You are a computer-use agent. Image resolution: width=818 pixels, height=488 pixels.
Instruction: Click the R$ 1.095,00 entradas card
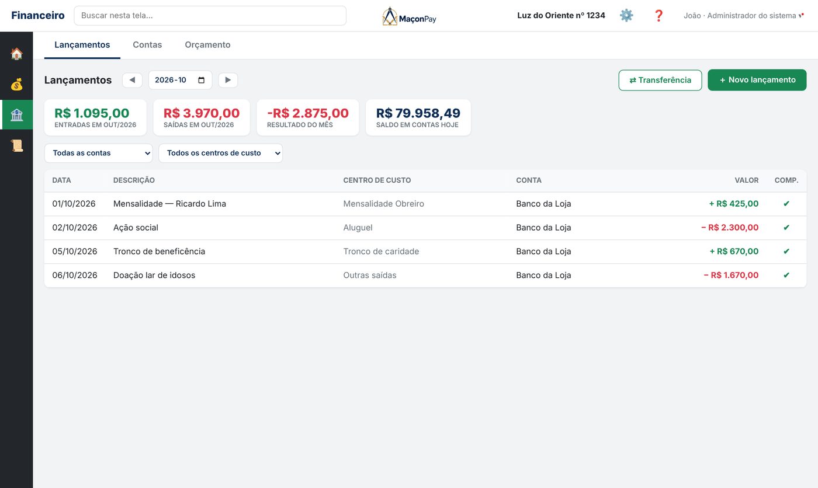pyautogui.click(x=95, y=117)
